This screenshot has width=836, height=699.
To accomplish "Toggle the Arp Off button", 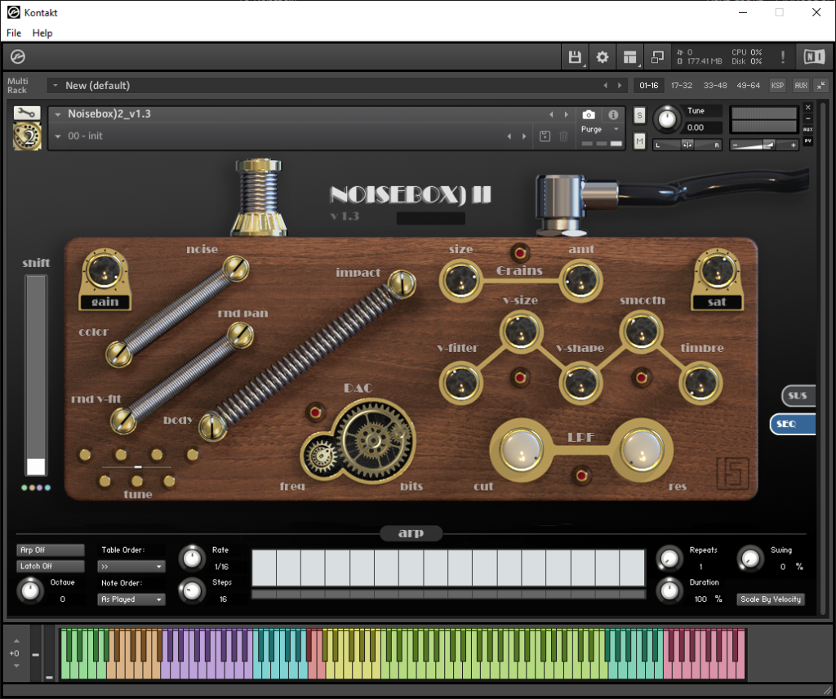I will (x=50, y=550).
